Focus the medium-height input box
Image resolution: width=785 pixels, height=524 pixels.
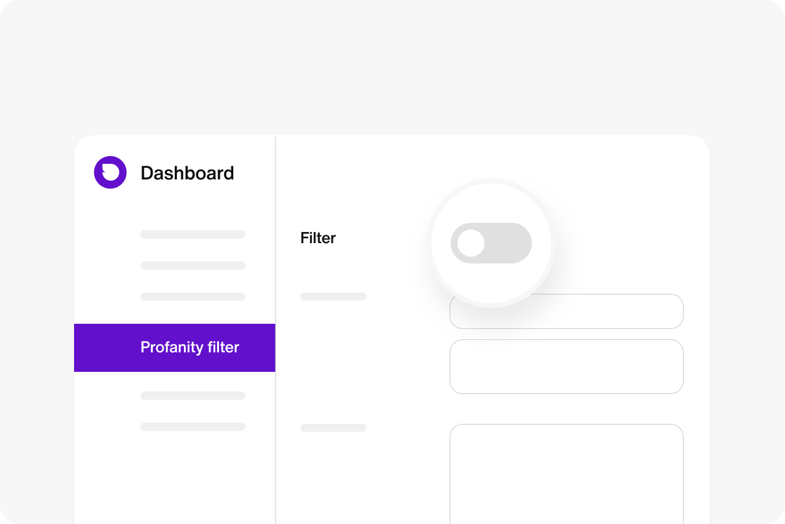[567, 367]
